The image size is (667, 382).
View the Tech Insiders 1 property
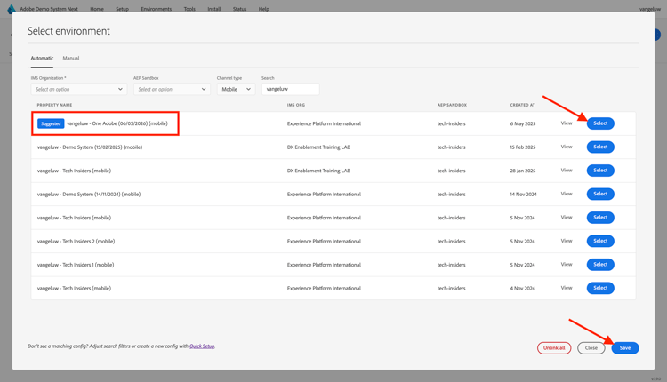pos(567,265)
